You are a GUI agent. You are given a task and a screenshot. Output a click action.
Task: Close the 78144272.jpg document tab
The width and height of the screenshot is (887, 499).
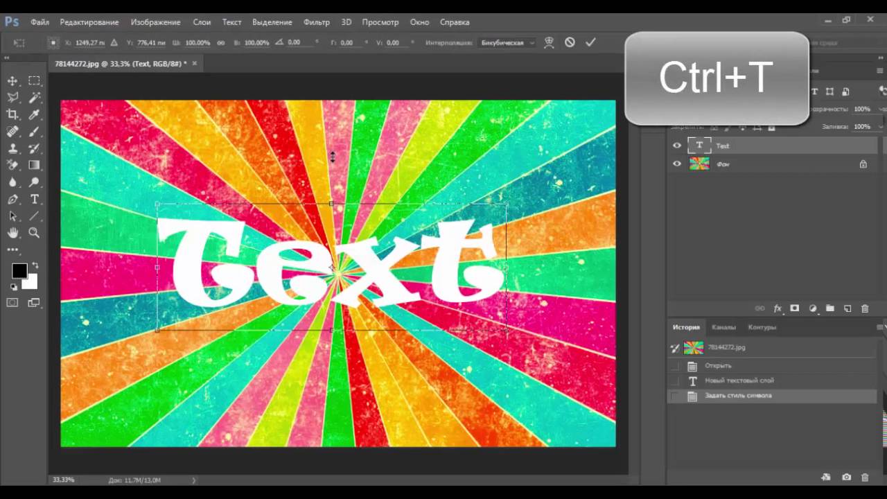195,63
